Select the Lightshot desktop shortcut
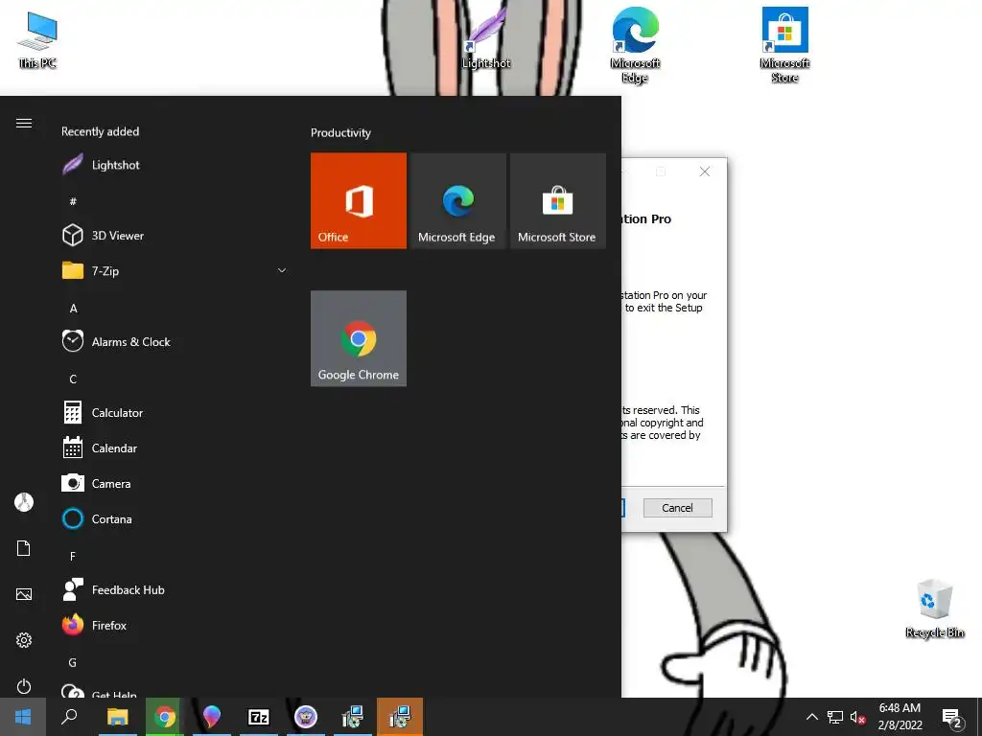 pyautogui.click(x=486, y=40)
